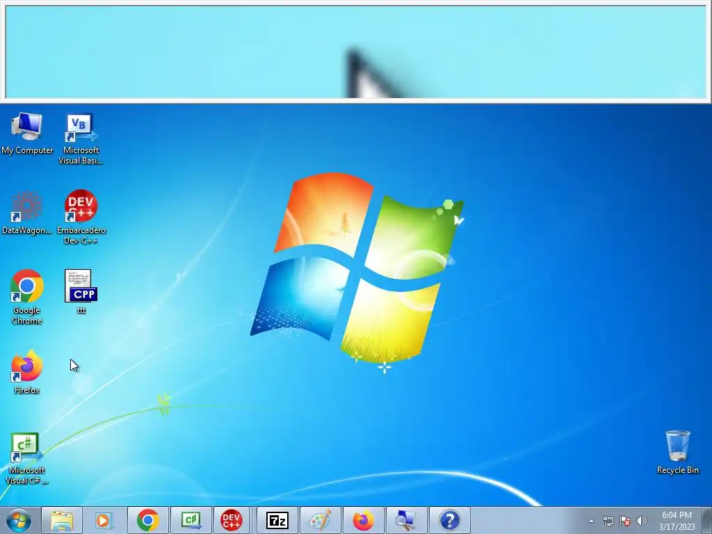Click the Show Desktop strip on taskbar
Screen dimensions: 712x534
tap(707, 520)
